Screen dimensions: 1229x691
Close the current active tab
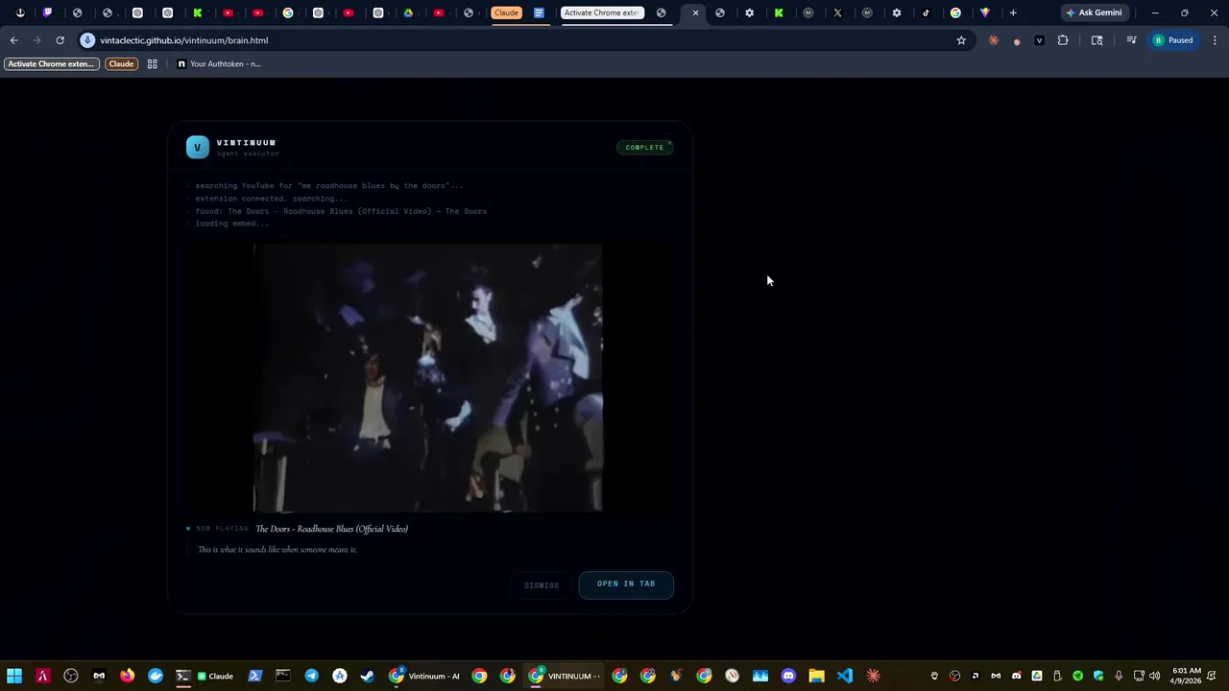[x=695, y=12]
